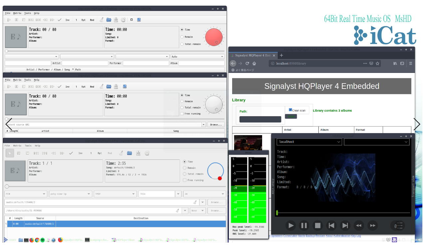Enable Free running in the Track 1 / 1 window
This screenshot has height=245, width=423.
click(185, 180)
